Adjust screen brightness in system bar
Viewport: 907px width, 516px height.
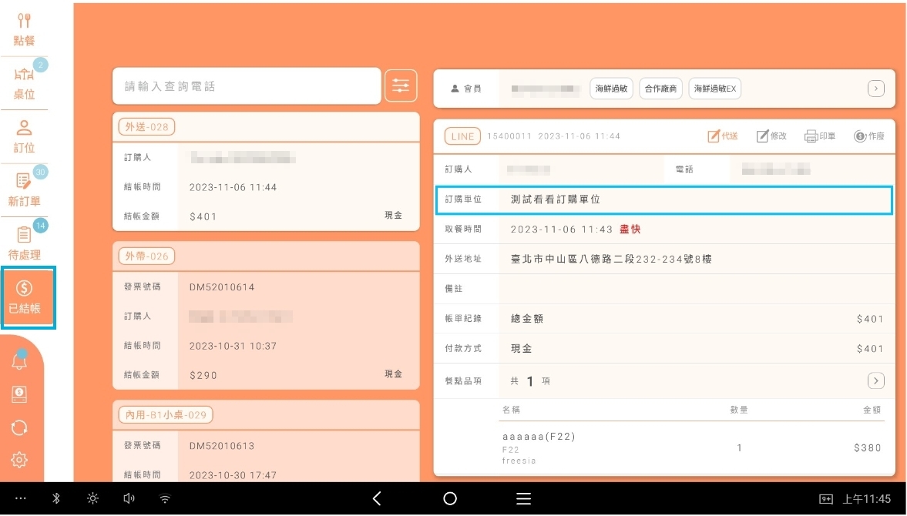[92, 499]
